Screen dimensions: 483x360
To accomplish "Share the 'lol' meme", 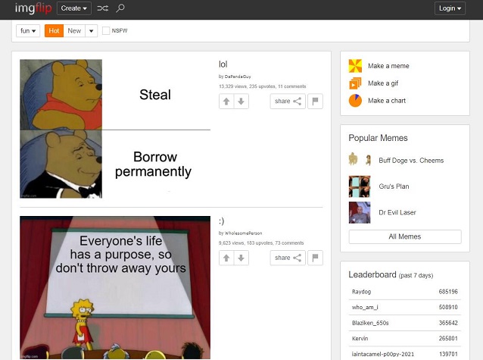I will 288,102.
